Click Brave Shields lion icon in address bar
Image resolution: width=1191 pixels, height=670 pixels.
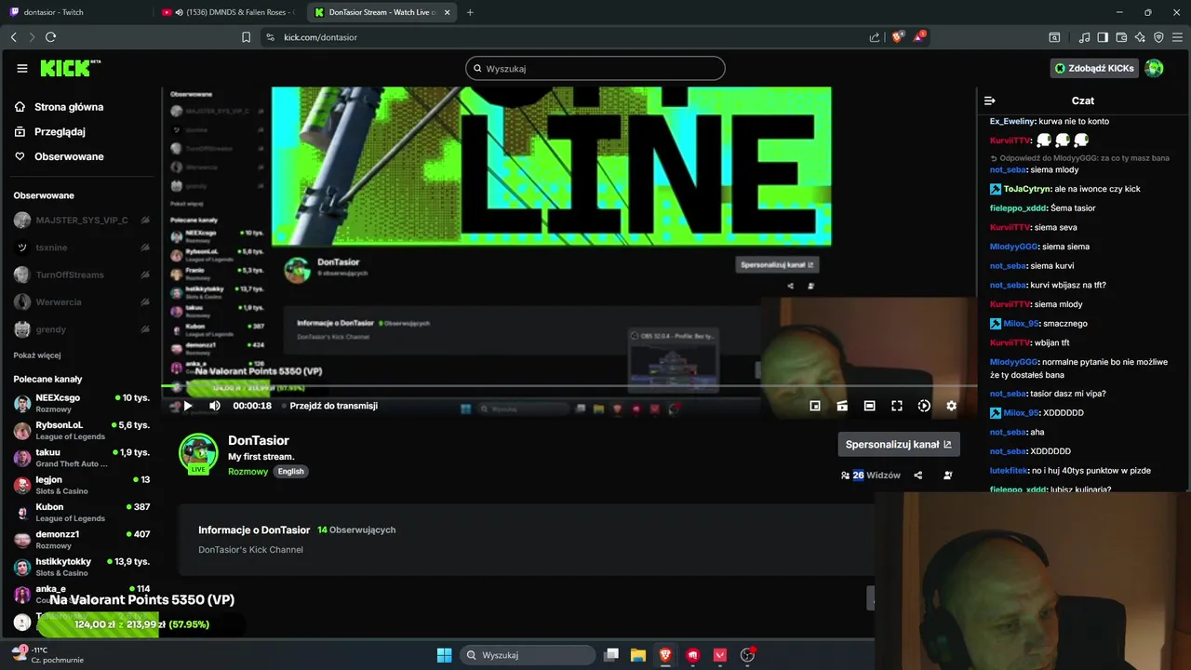(898, 37)
